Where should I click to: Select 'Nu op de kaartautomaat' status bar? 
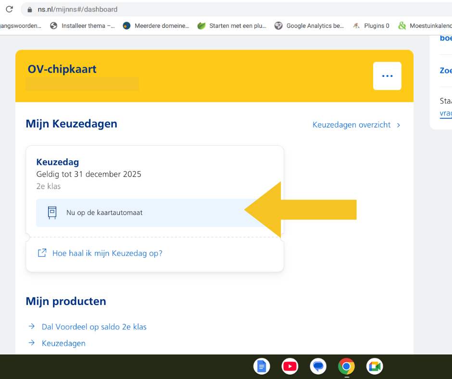click(154, 213)
